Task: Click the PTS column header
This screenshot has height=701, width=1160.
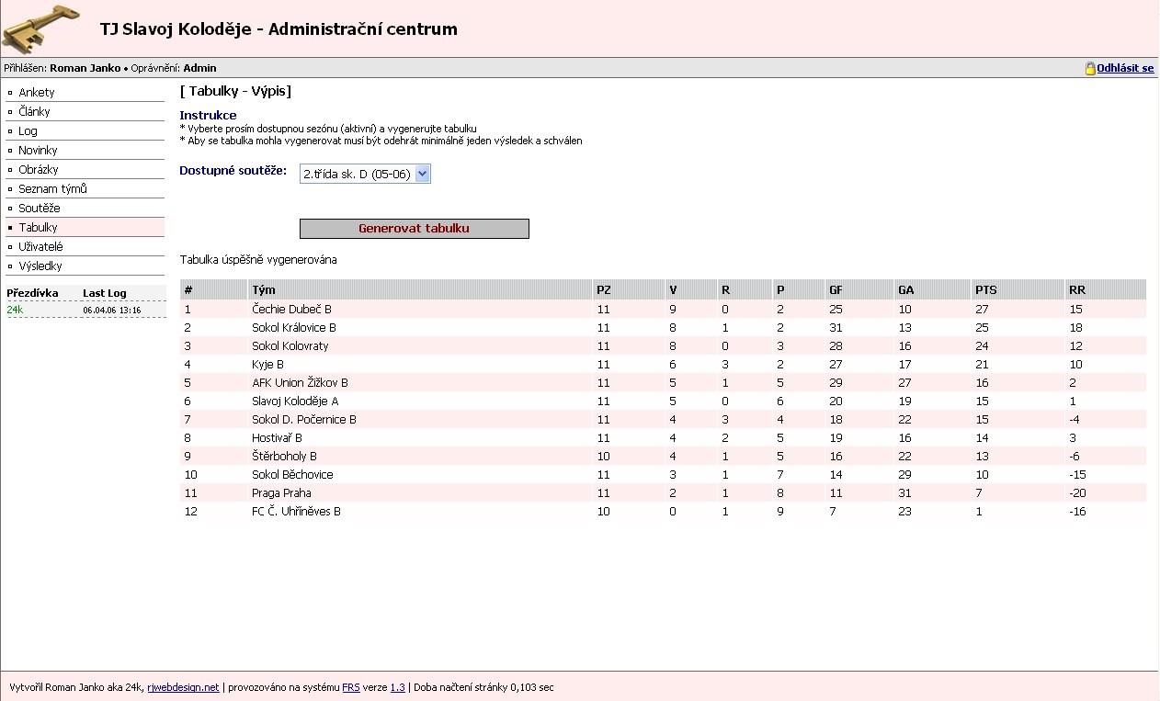Action: (x=985, y=290)
